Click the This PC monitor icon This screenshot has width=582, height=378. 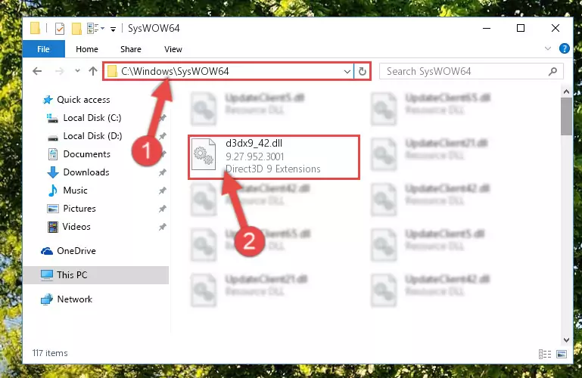click(x=47, y=275)
